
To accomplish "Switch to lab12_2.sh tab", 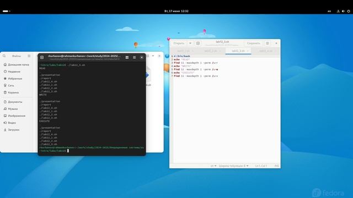I will coord(211,51).
